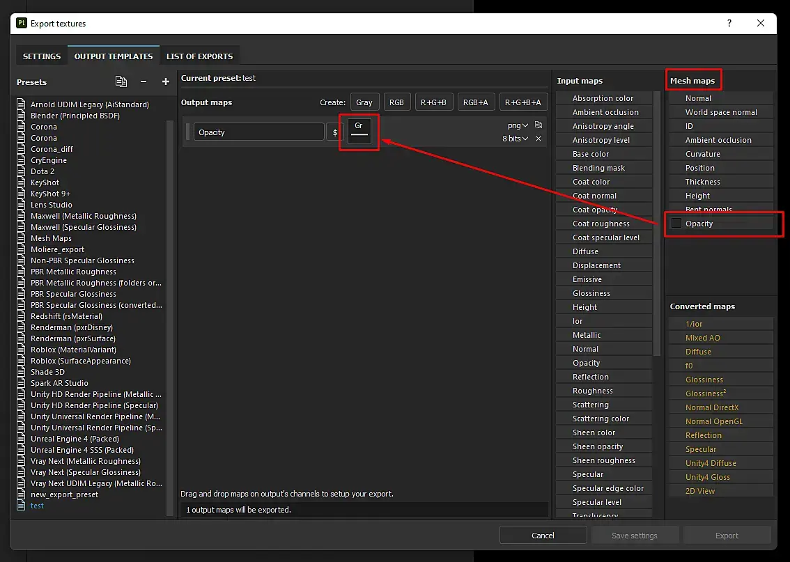Click the document icon of Shade 3D preset
Viewport: 790px width, 562px height.
tap(21, 372)
